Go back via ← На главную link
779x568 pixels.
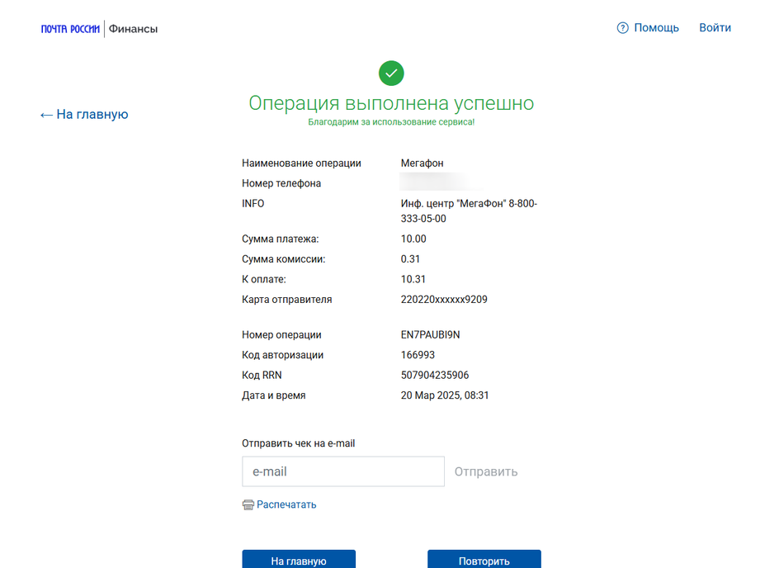click(x=84, y=114)
